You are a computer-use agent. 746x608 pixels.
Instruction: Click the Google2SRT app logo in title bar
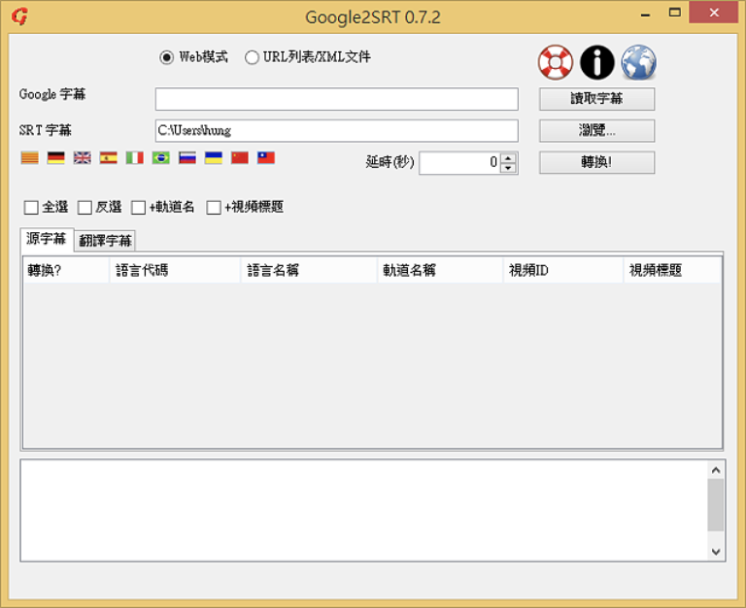(x=19, y=17)
